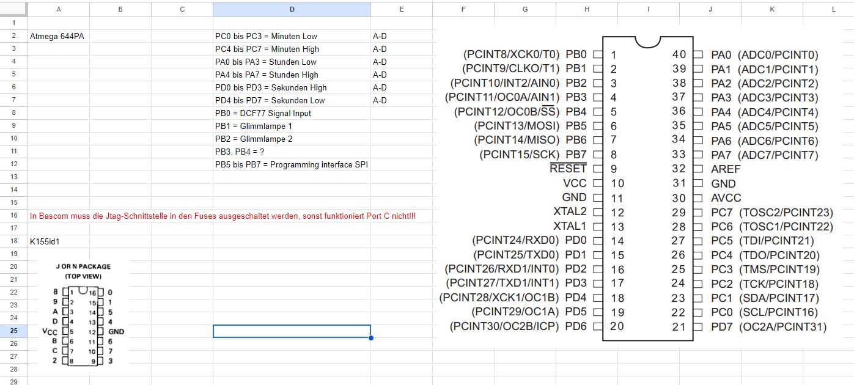
Task: Click the "A-D" cell next to Sekunden Low
Action: pos(380,100)
